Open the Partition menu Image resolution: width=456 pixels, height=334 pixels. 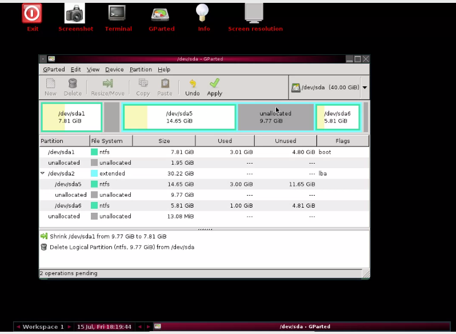tap(141, 70)
